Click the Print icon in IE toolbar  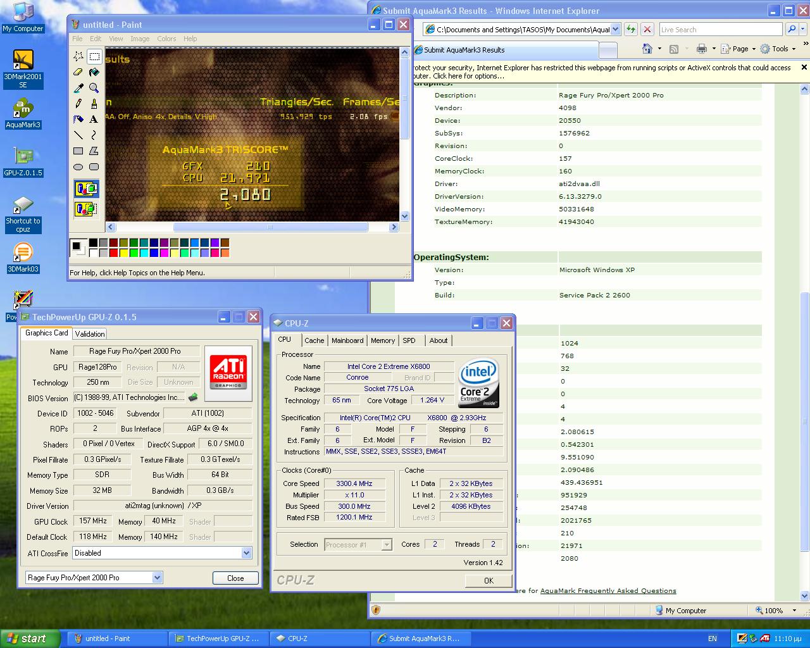(x=701, y=49)
